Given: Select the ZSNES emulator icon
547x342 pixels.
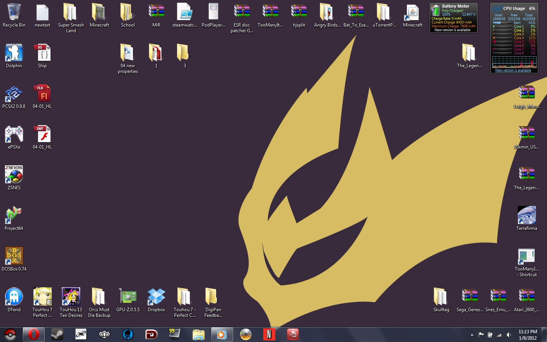Looking at the screenshot, I should [x=14, y=175].
